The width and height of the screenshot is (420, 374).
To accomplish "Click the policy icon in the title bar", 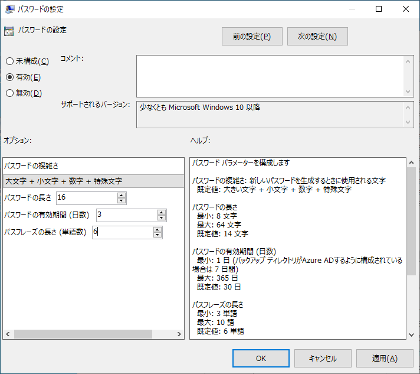I will tap(10, 9).
